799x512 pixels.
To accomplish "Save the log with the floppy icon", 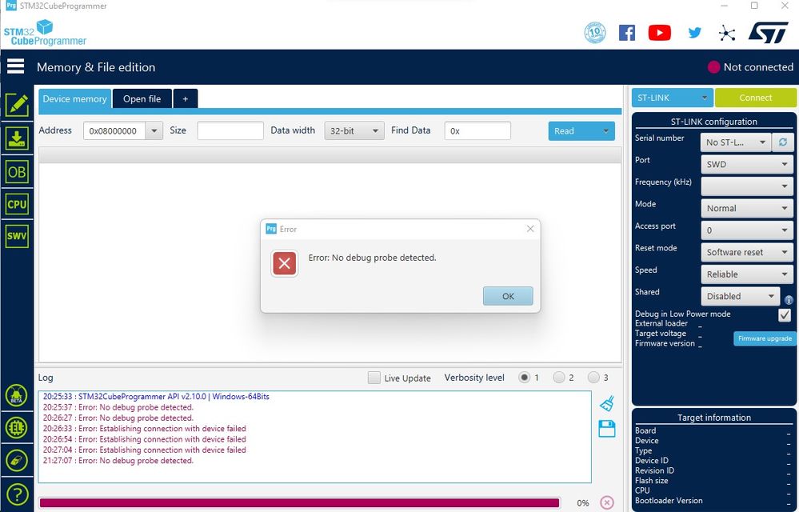I will tap(607, 429).
